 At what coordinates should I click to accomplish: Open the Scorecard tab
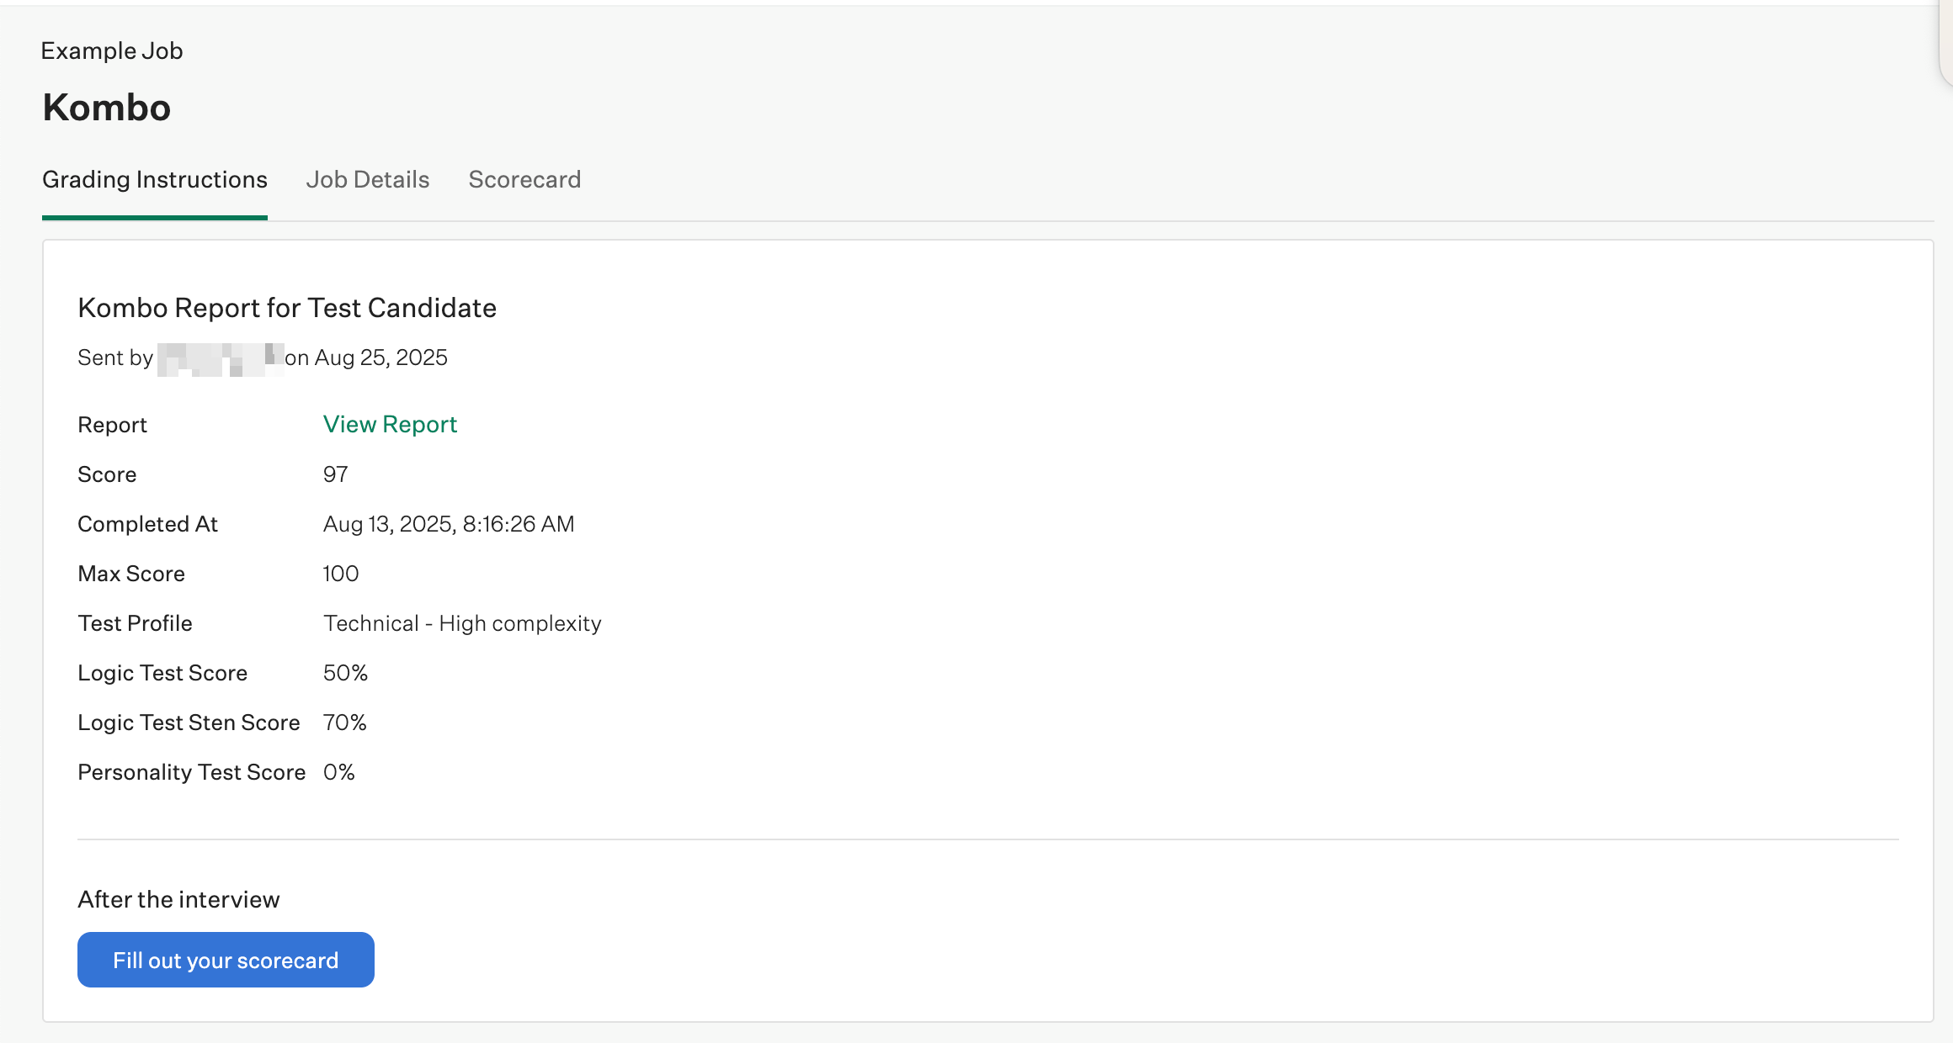click(x=524, y=179)
